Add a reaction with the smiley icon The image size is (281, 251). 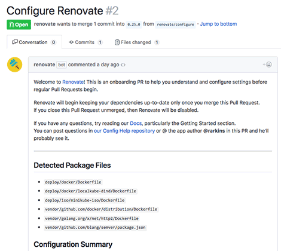point(267,65)
